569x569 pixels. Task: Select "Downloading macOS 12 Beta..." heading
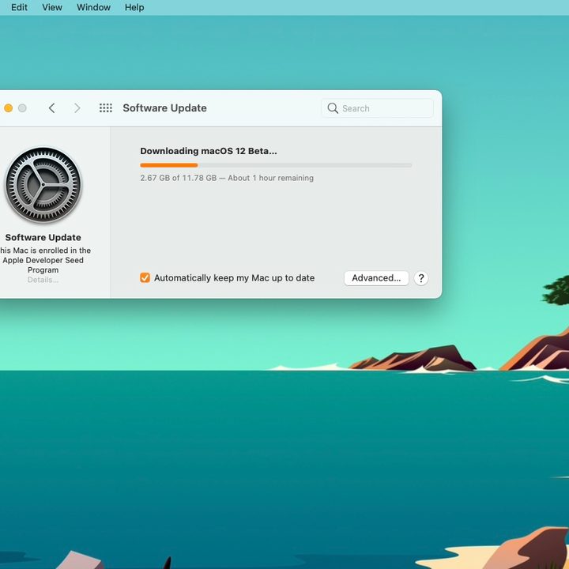tap(209, 151)
